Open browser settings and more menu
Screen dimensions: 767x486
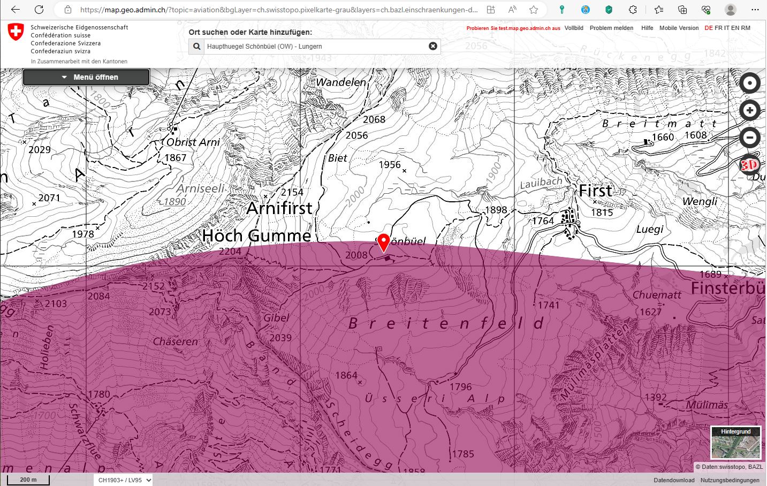tap(754, 10)
